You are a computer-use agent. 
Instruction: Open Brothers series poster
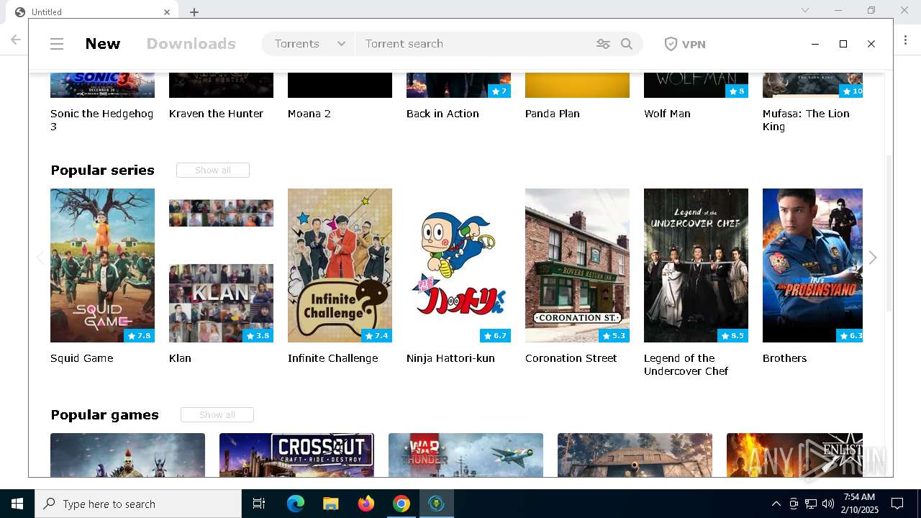(x=812, y=265)
